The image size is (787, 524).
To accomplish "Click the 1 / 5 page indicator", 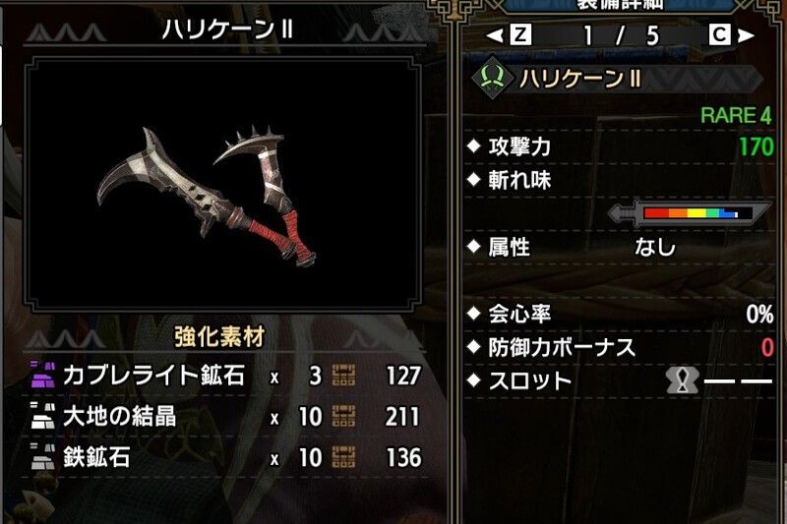I will click(x=621, y=35).
